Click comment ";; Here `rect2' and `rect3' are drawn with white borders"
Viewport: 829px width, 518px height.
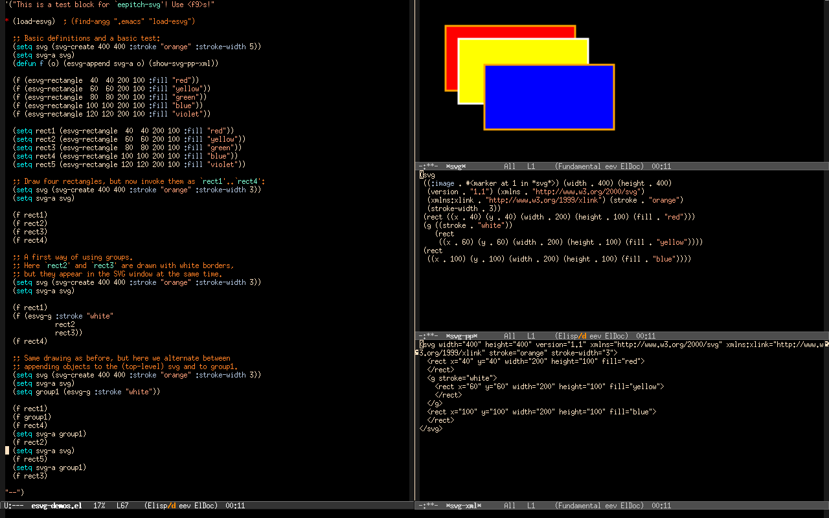point(124,265)
